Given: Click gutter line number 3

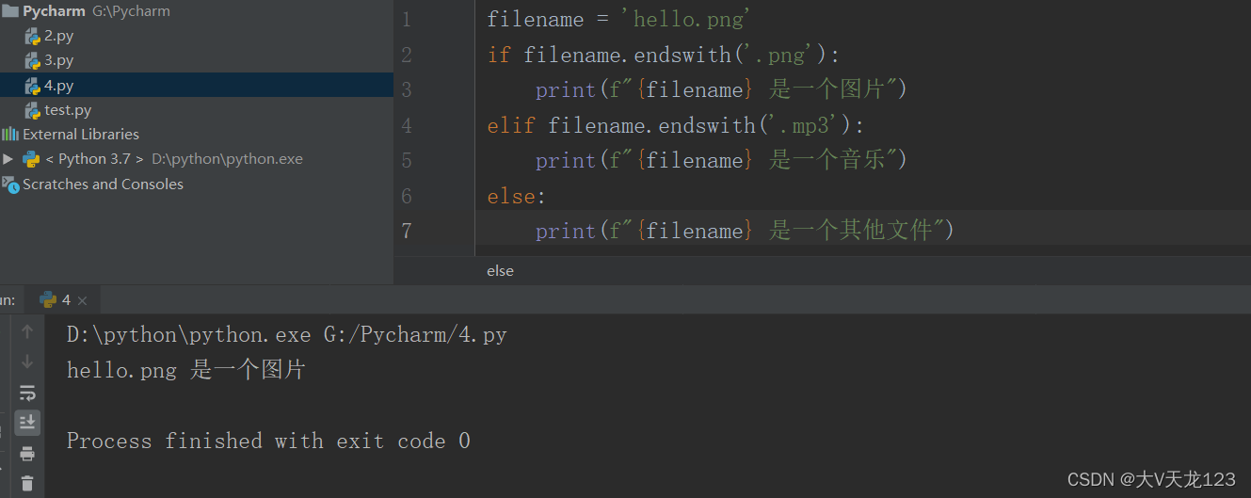Looking at the screenshot, I should click(x=406, y=89).
